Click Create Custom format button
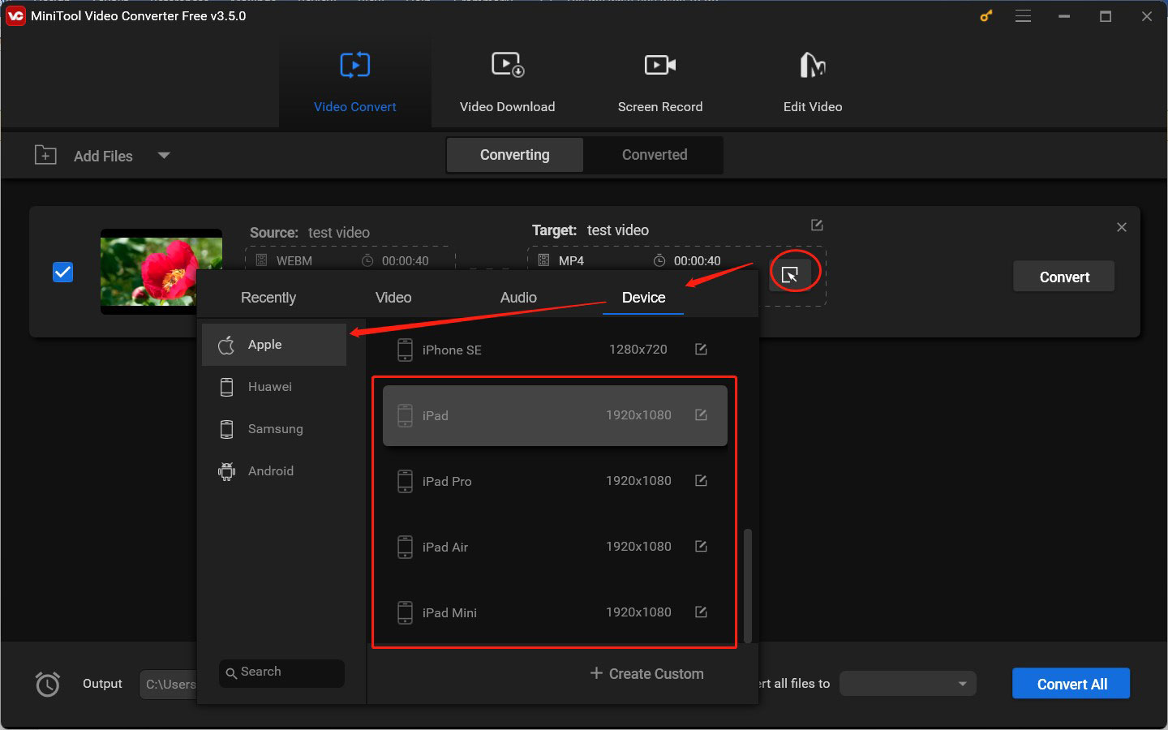This screenshot has width=1168, height=730. tap(646, 674)
